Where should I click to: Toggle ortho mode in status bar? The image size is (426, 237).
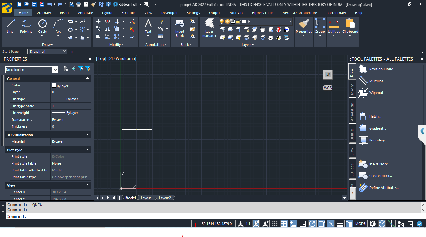tap(303, 224)
